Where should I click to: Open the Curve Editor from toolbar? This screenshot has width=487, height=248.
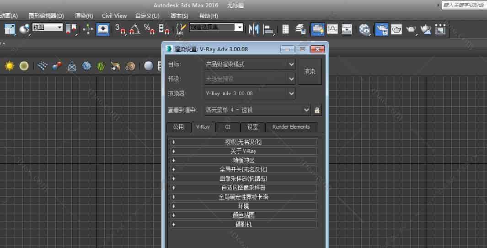[x=332, y=29]
